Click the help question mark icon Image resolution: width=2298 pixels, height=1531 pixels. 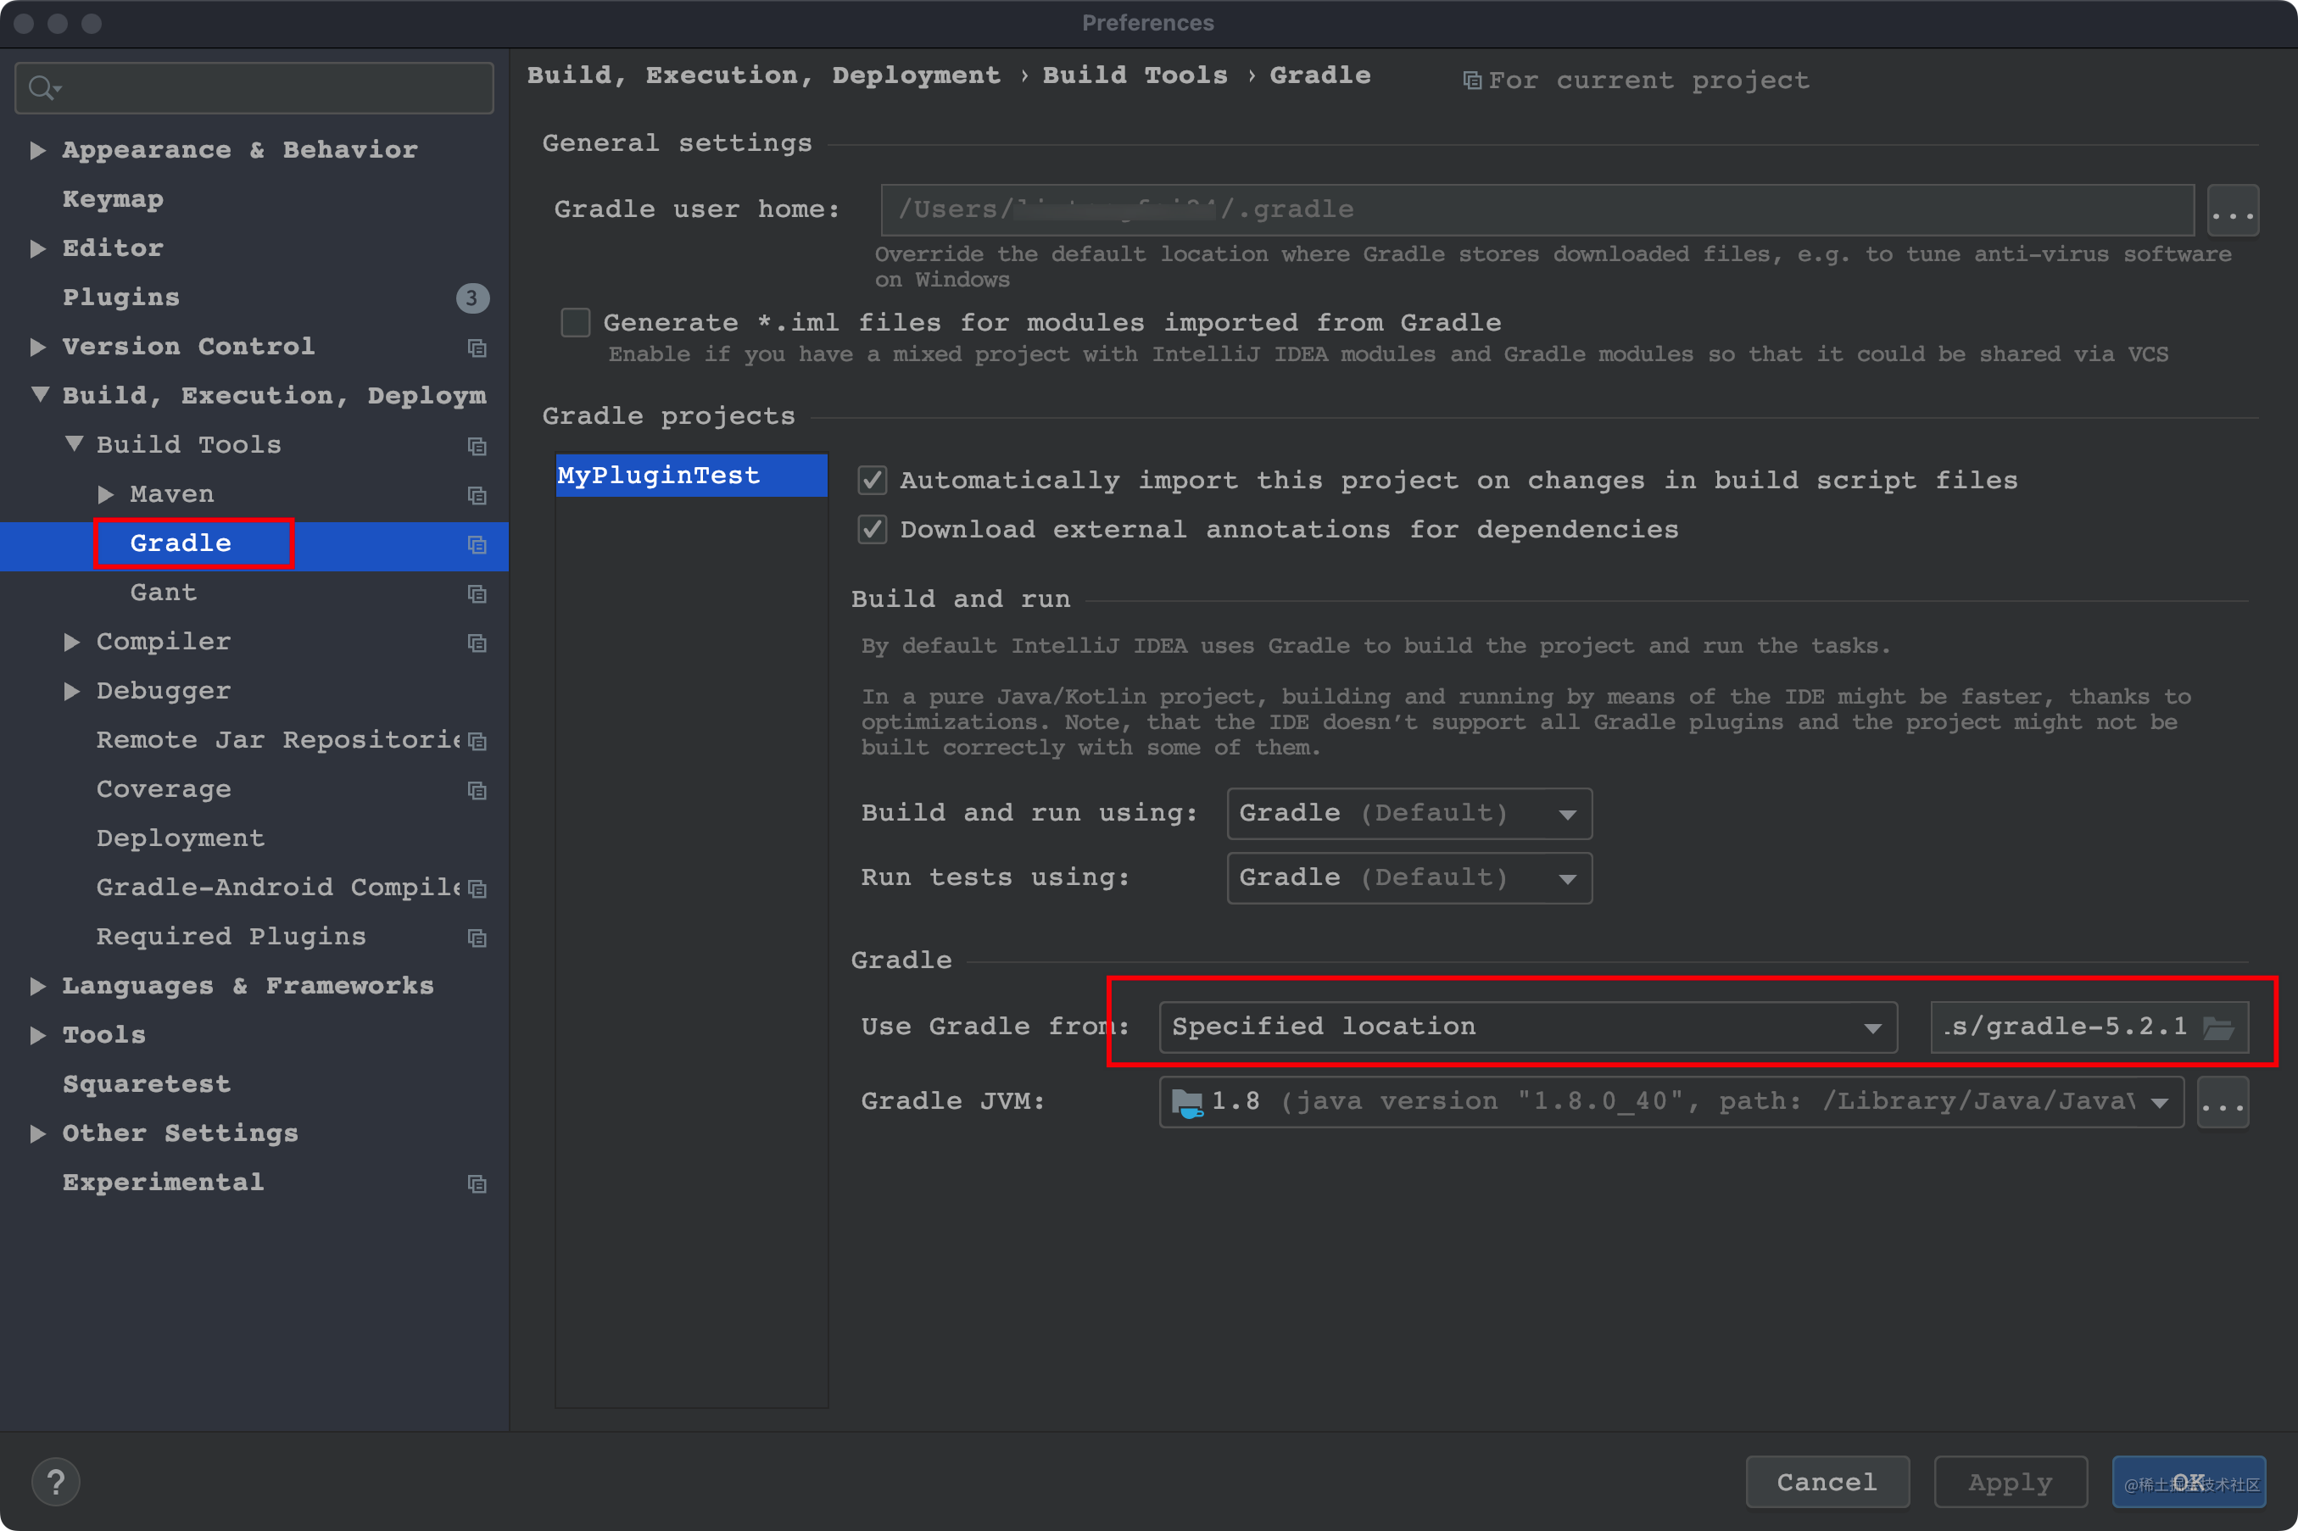click(x=57, y=1481)
